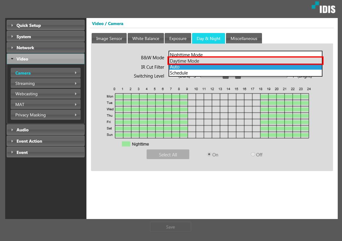Open the Webcasting submenu item
Image resolution: width=342 pixels, height=241 pixels.
click(45, 94)
